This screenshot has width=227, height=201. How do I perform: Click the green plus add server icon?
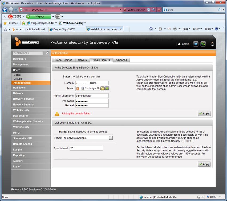tap(107, 88)
